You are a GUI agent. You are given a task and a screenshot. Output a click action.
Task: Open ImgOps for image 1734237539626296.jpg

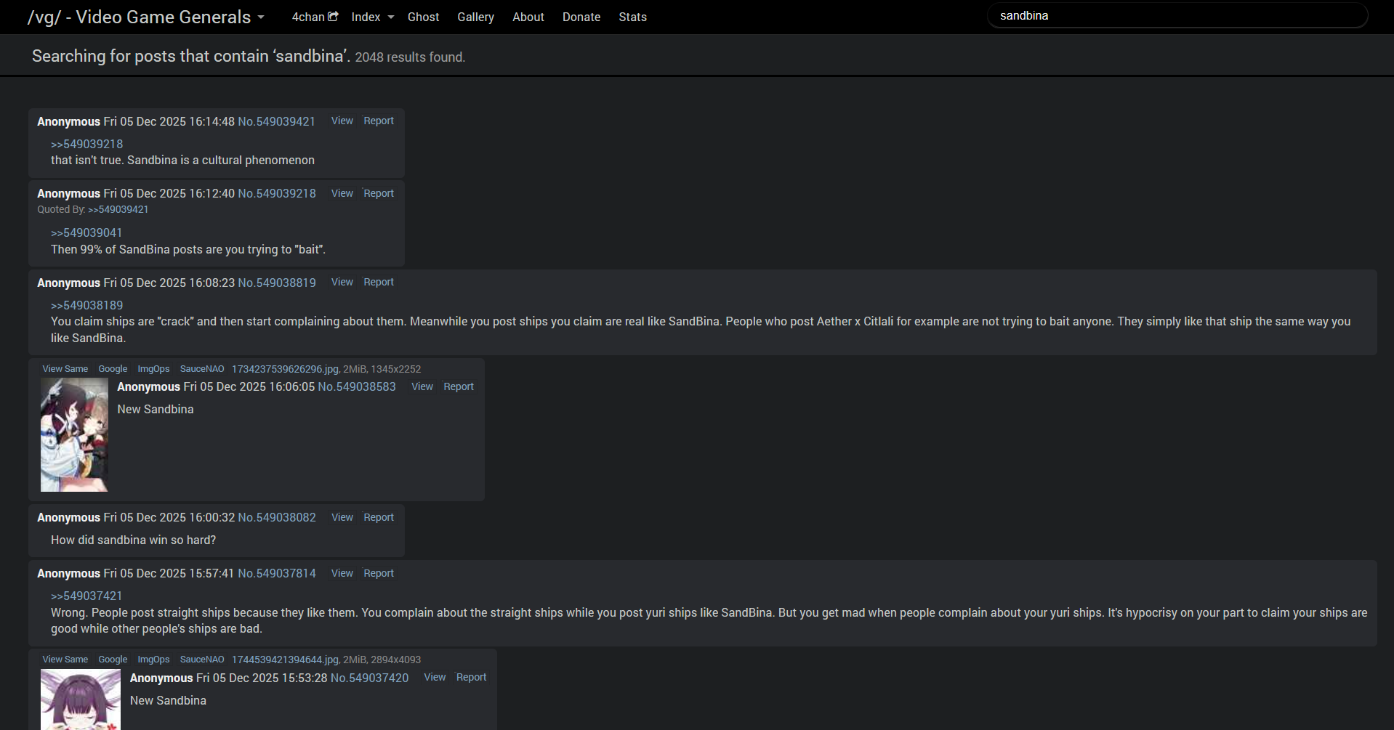pyautogui.click(x=153, y=369)
